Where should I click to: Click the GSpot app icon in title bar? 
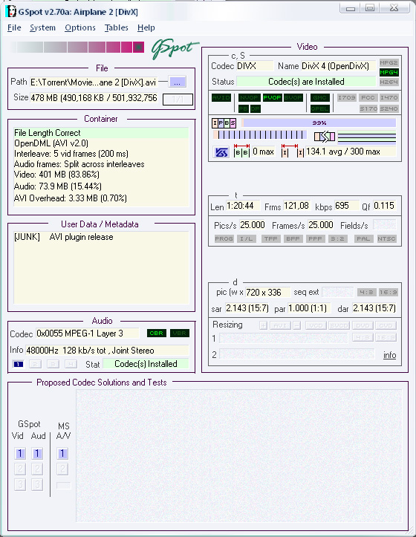click(x=11, y=12)
